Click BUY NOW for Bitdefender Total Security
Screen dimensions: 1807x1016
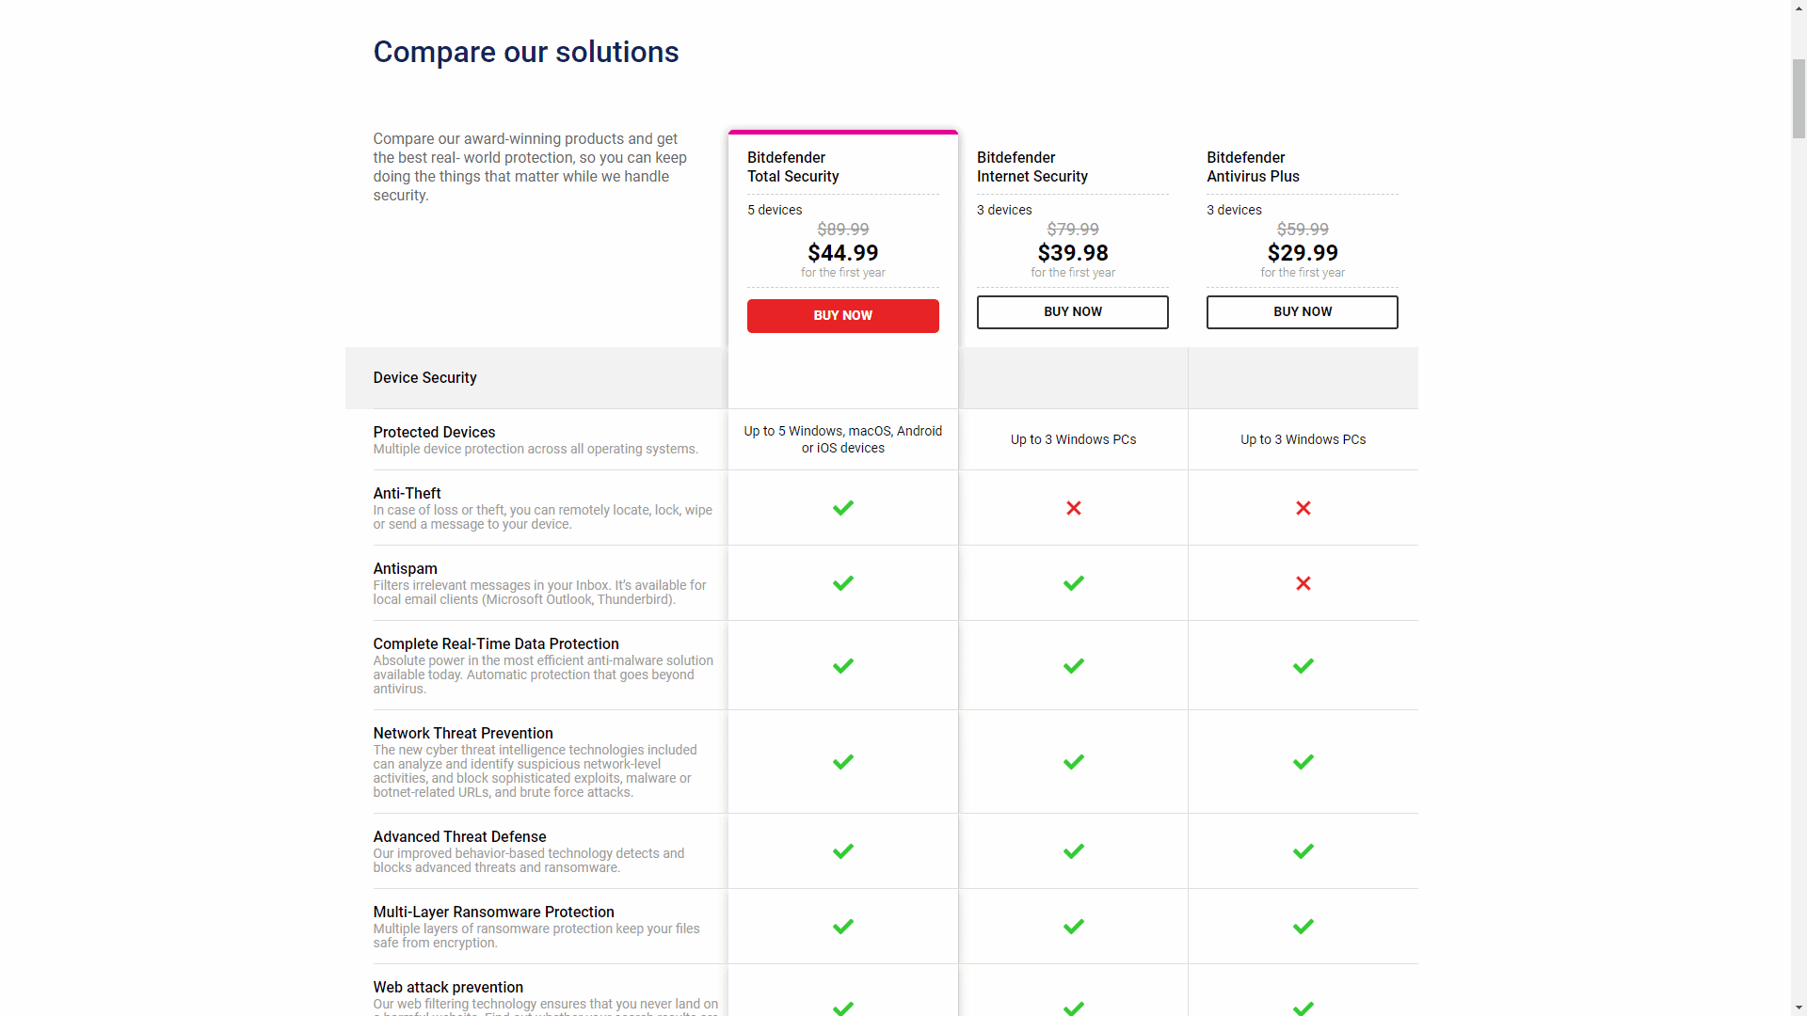pos(842,316)
